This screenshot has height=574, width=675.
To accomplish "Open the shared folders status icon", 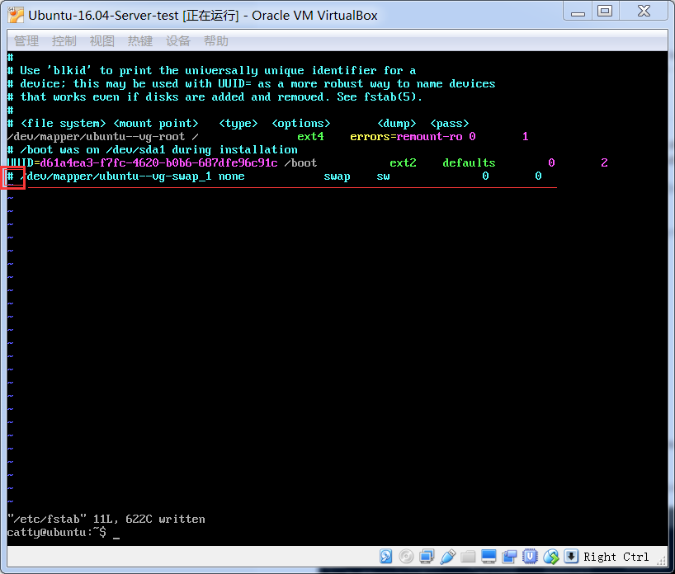I will (468, 557).
